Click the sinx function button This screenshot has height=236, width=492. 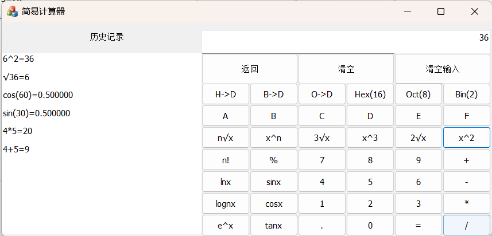pos(273,182)
